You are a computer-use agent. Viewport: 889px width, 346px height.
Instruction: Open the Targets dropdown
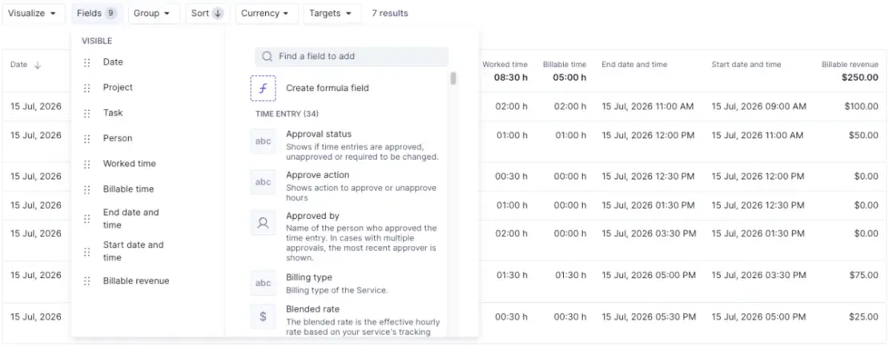point(331,13)
